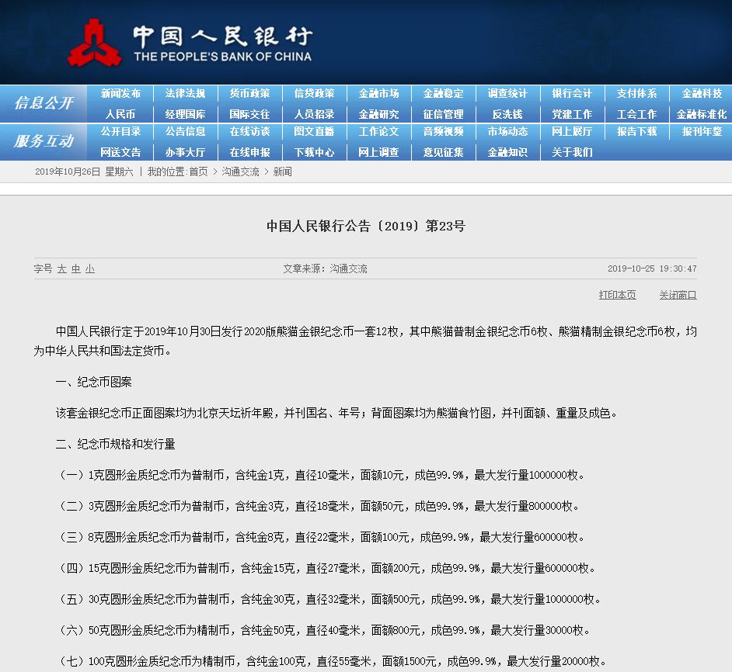Open 公告信息 under 服务互动
This screenshot has height=672, width=732.
[185, 132]
